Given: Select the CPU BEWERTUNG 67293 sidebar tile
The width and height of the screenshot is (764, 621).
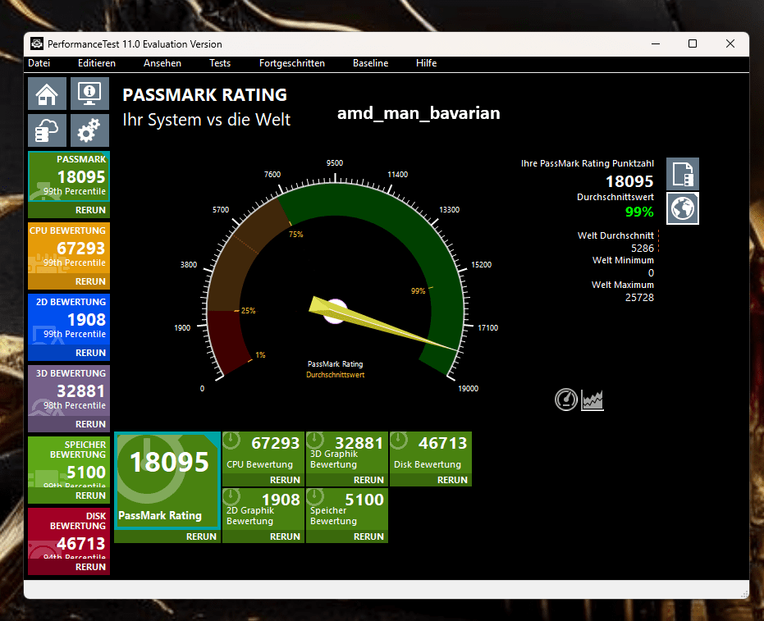Looking at the screenshot, I should pos(69,248).
